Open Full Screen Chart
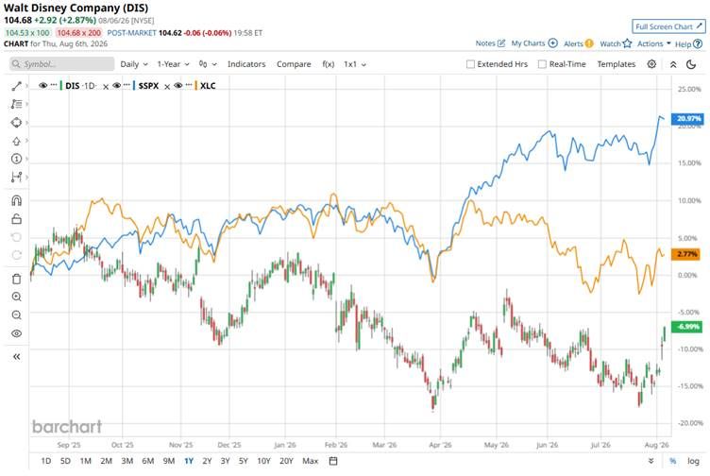 point(668,26)
